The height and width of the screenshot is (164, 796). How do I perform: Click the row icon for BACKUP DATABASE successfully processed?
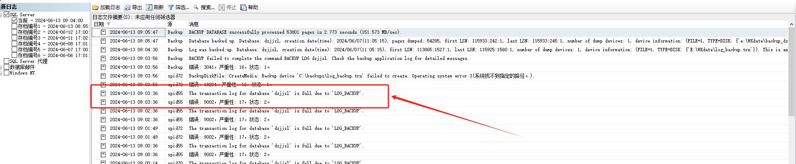103,32
